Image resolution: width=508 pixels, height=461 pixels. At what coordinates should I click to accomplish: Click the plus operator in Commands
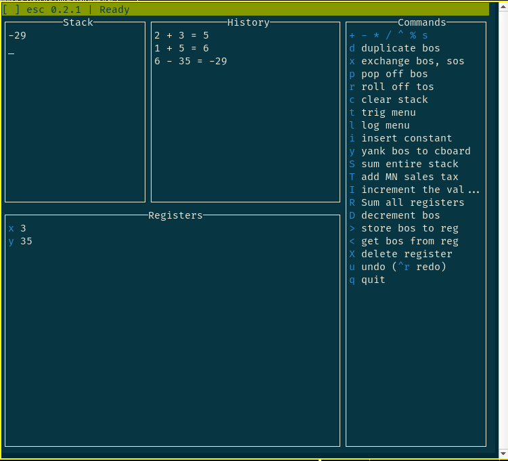coord(352,35)
